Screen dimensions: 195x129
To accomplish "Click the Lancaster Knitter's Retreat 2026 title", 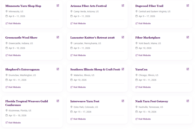I will coord(92,38).
